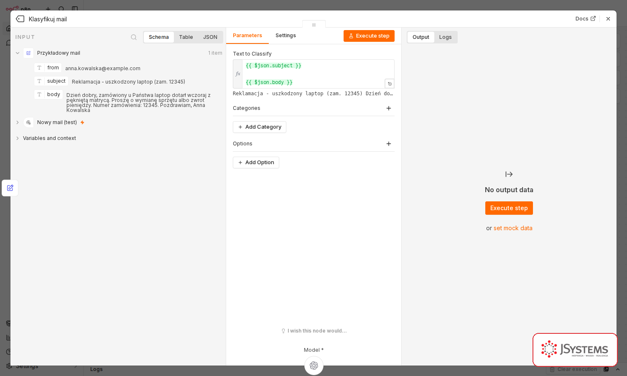Switch input view to JSON
627x376 pixels.
(210, 37)
